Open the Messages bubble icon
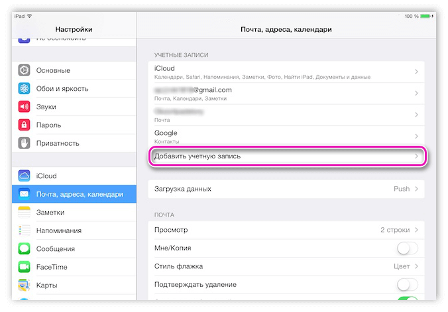The width and height of the screenshot is (448, 312). tap(25, 248)
